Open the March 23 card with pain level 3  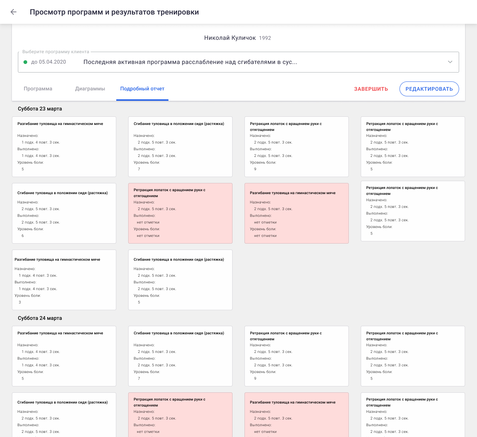coord(64,280)
